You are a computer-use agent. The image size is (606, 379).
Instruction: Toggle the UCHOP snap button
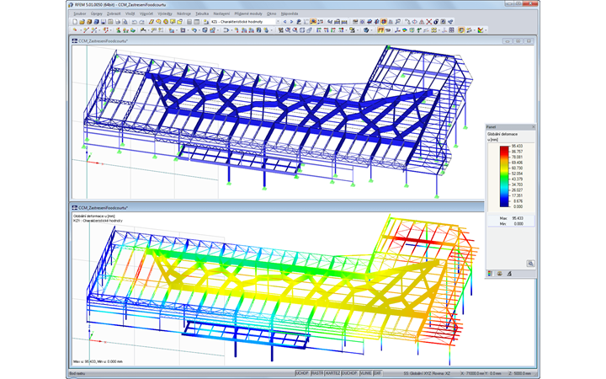pyautogui.click(x=303, y=373)
